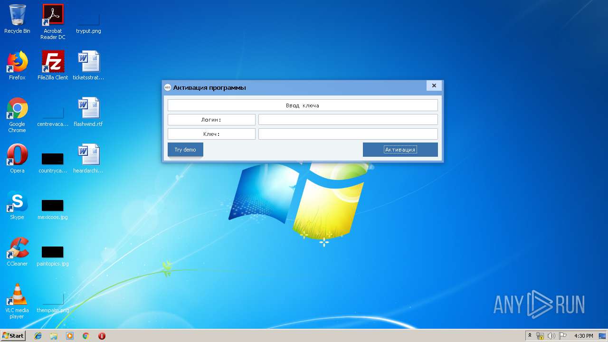Open the Start menu
The image size is (608, 342).
pyautogui.click(x=13, y=336)
